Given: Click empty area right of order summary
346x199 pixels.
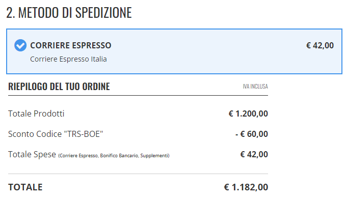Looking at the screenshot, I should [307, 136].
